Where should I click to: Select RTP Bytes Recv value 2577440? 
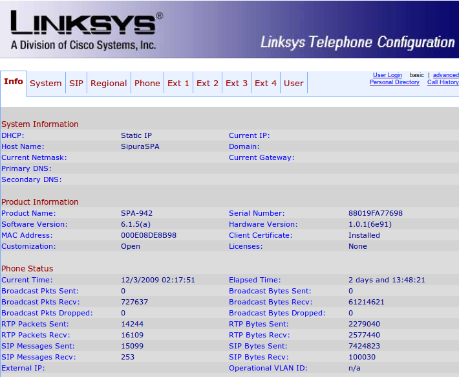tap(364, 335)
